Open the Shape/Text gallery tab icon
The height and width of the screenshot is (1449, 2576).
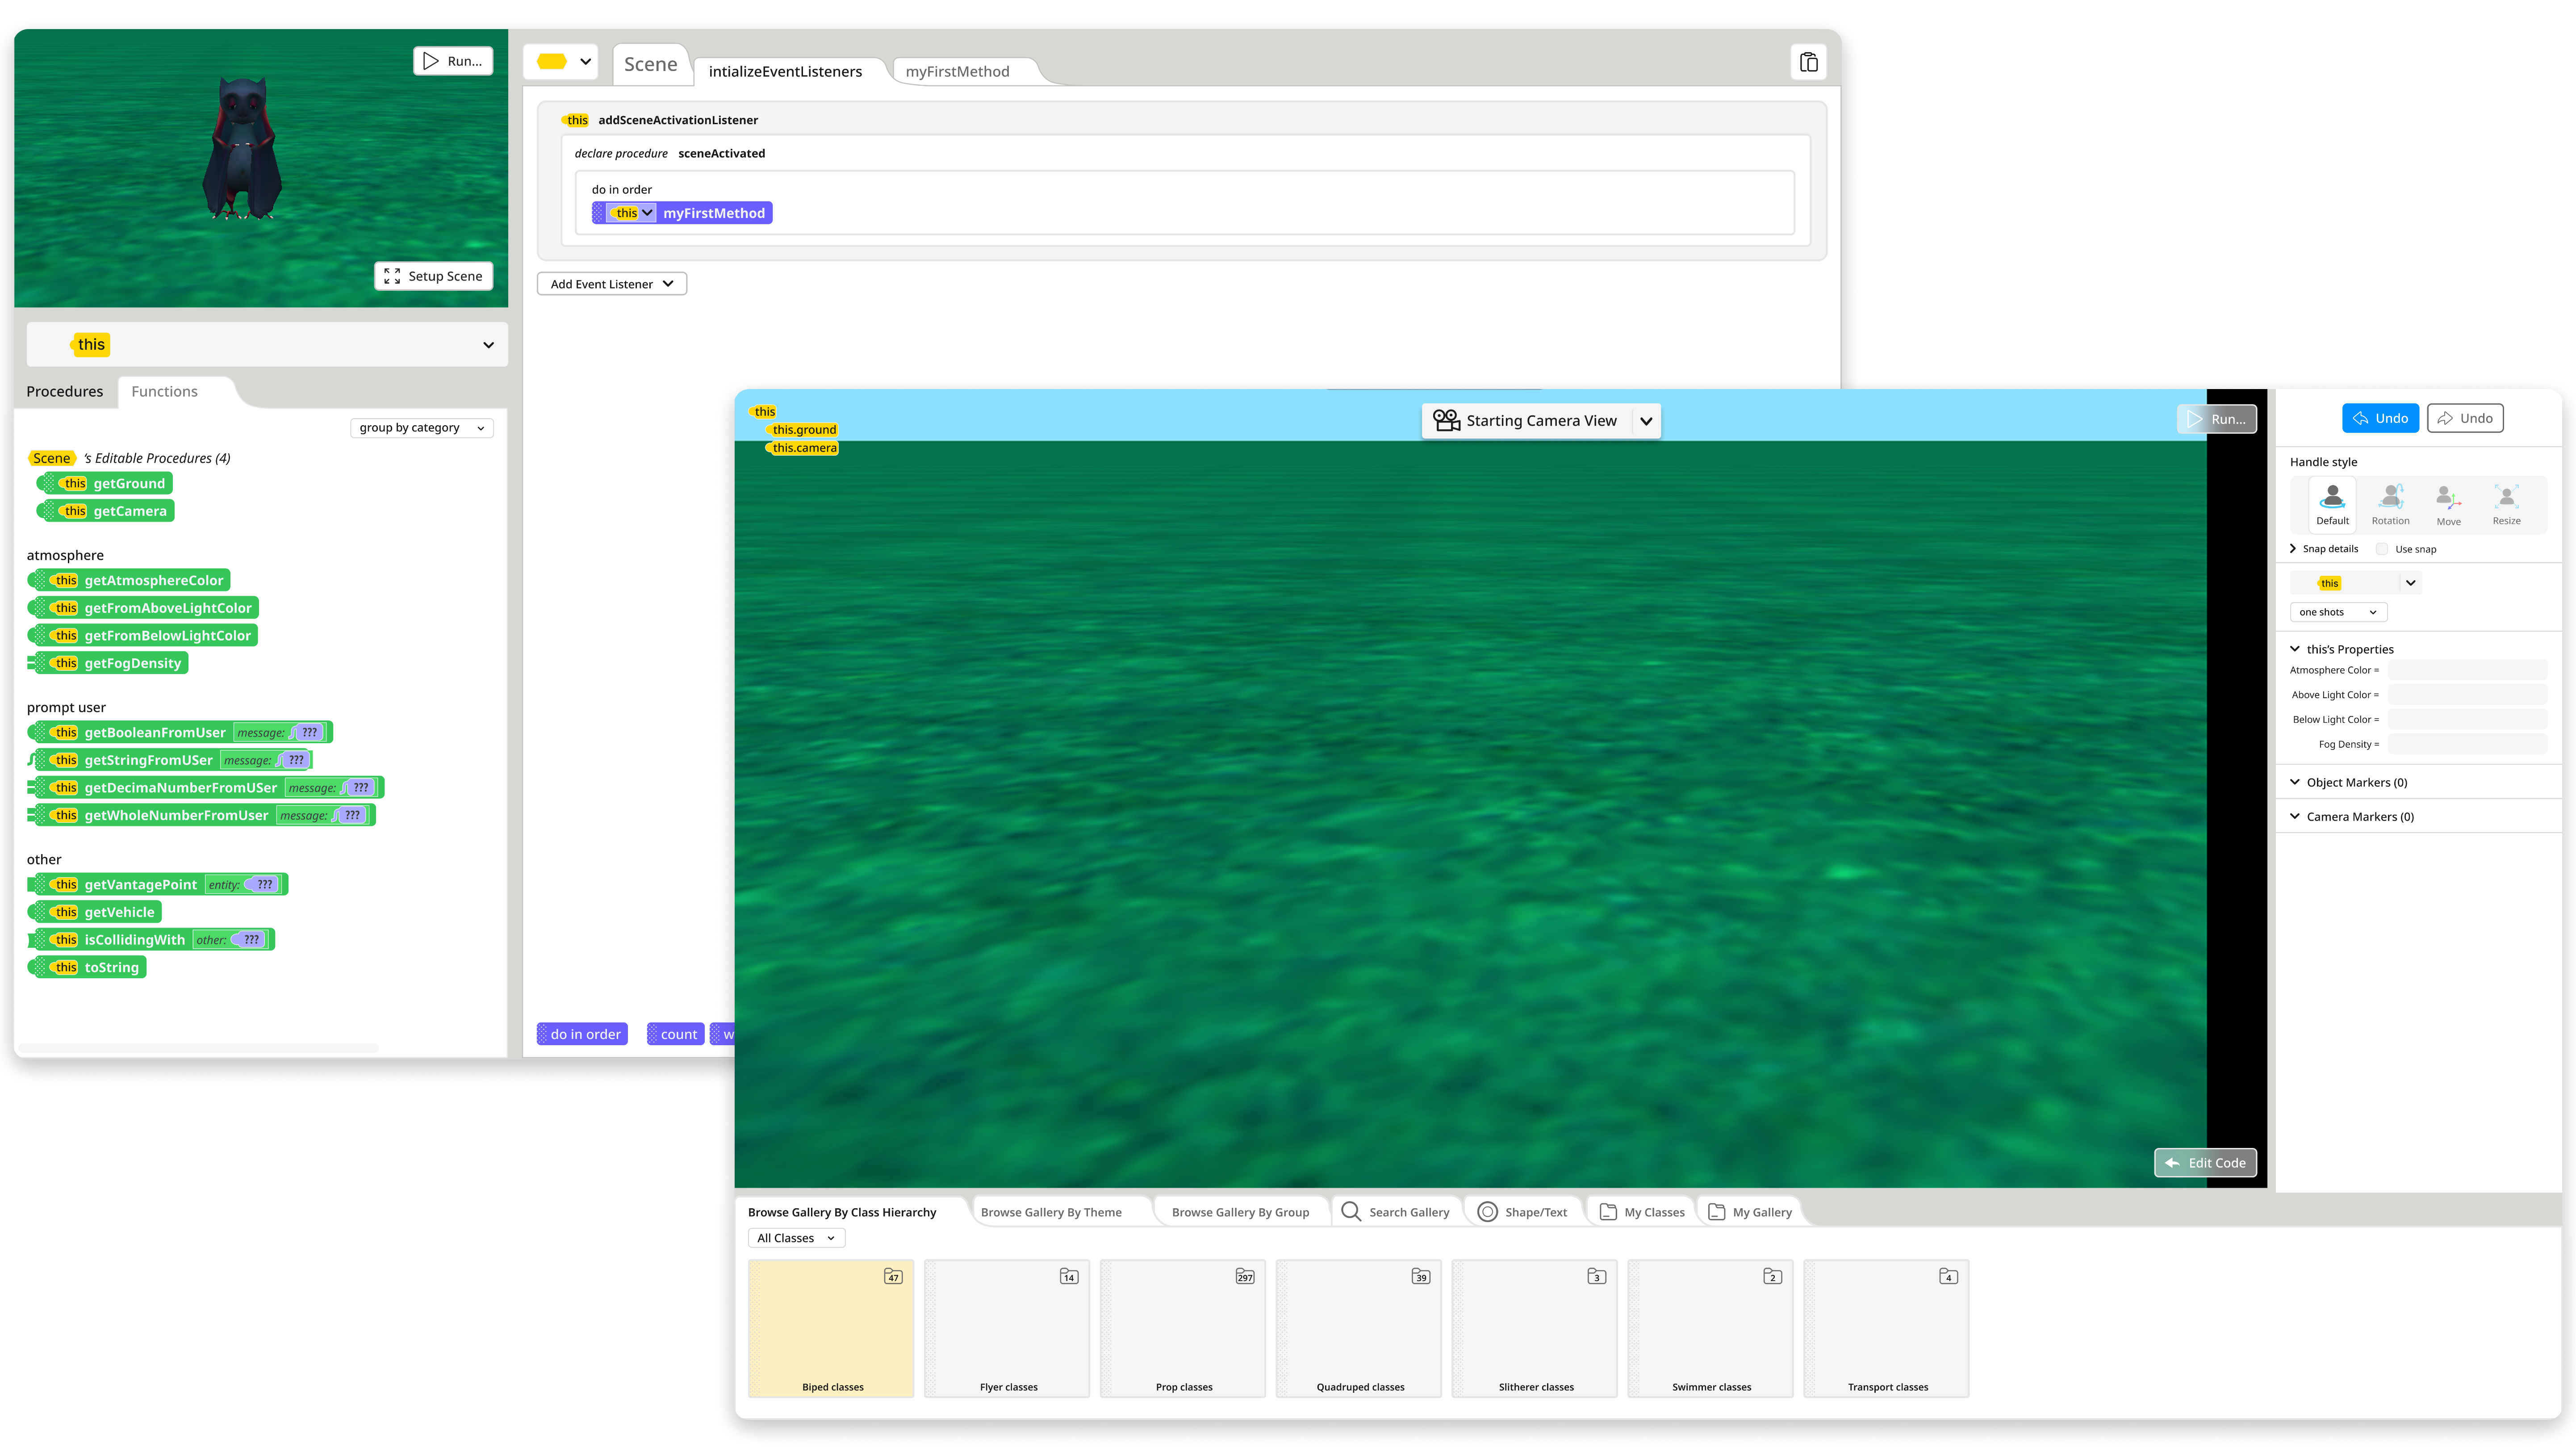click(1487, 1211)
